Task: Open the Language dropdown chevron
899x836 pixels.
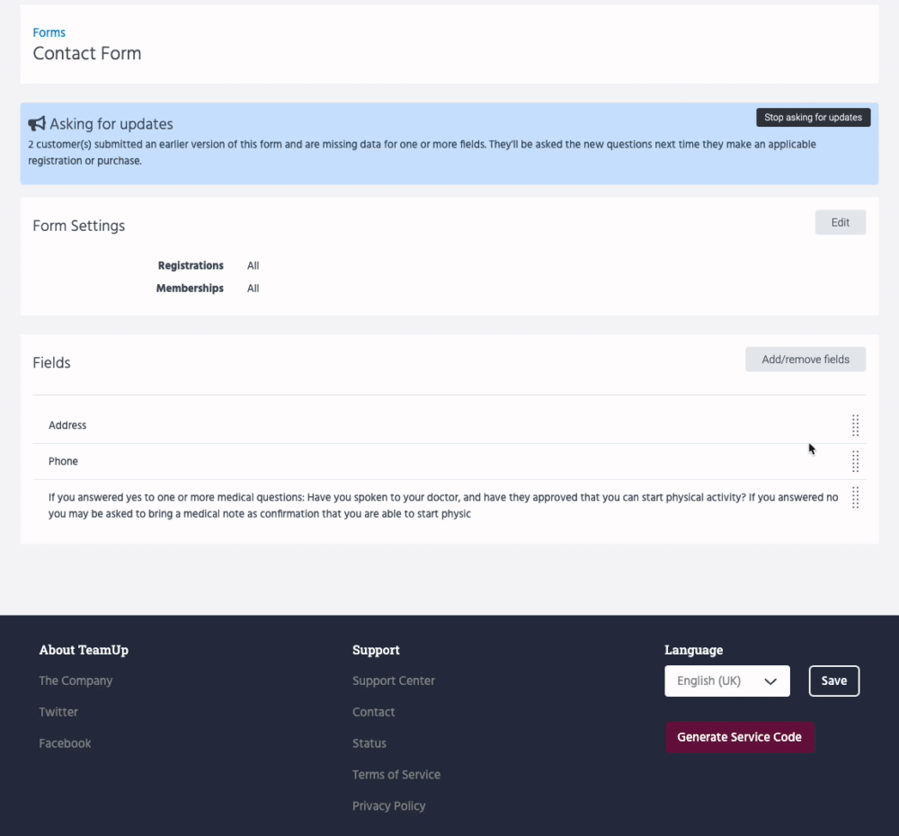Action: click(x=770, y=681)
